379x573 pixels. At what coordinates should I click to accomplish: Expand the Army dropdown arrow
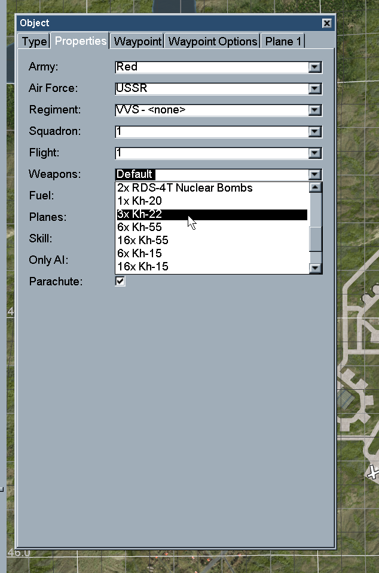pos(314,67)
